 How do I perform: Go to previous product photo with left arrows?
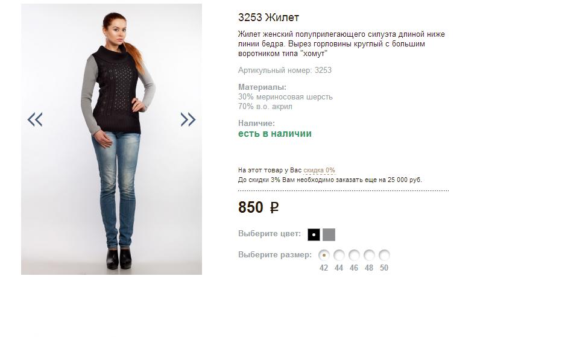(x=35, y=119)
